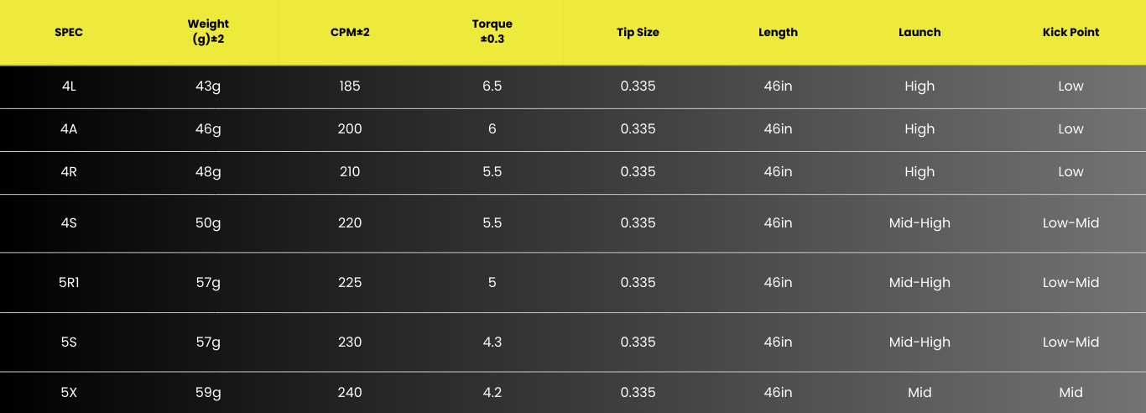Select the Weight (g)±2 column header
This screenshot has height=413, width=1146.
coord(208,32)
